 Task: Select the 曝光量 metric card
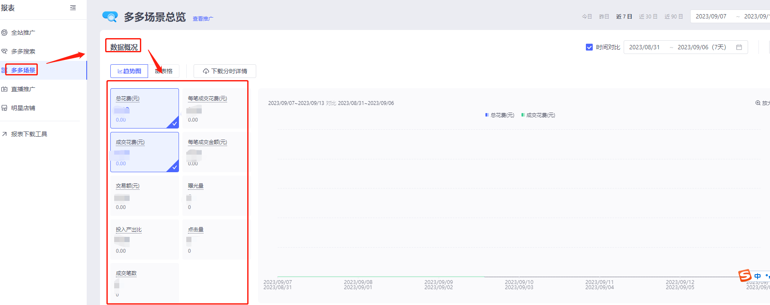(x=215, y=196)
